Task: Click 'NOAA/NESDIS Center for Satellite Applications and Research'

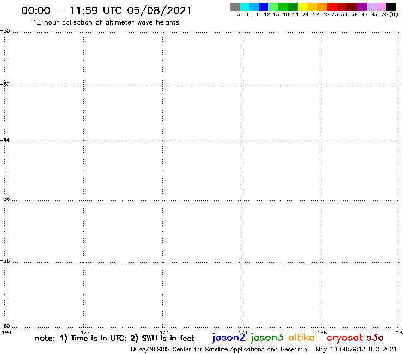Action: pos(219,350)
